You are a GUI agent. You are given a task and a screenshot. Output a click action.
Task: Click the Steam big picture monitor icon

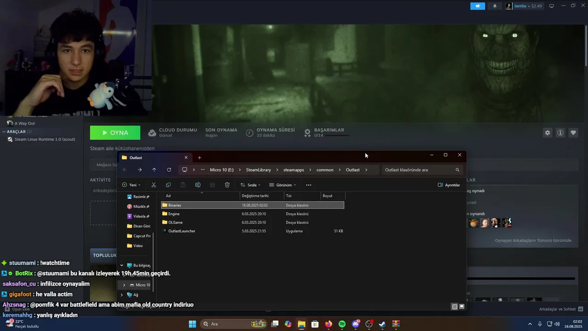[552, 6]
